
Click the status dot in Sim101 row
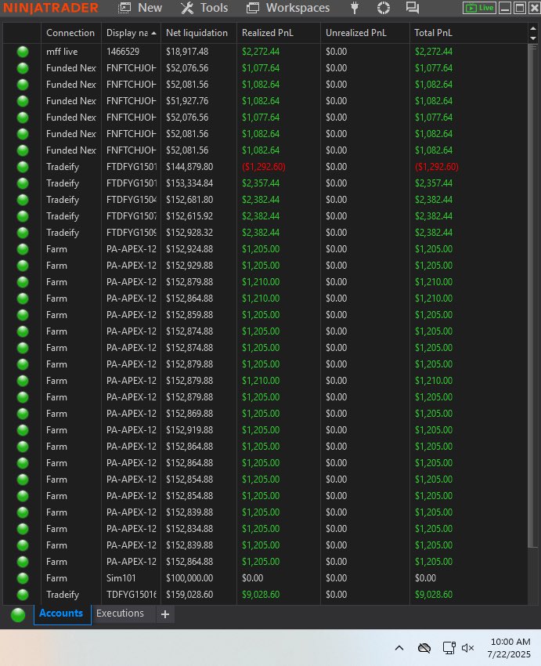23,578
